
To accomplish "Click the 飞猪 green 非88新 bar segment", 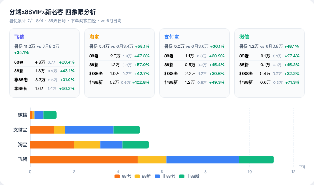I will coord(256,160).
